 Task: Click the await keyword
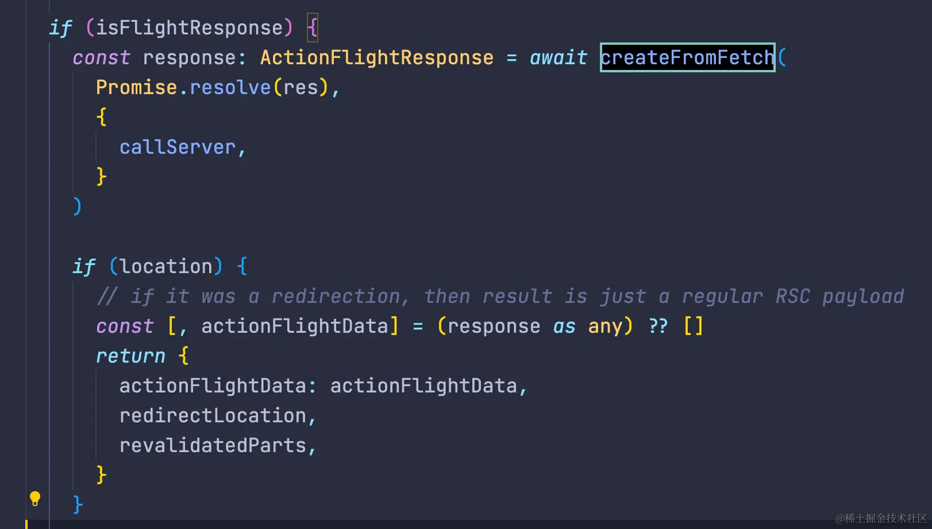point(558,57)
